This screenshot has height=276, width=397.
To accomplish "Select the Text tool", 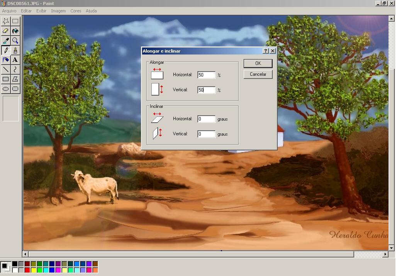I will (x=15, y=60).
